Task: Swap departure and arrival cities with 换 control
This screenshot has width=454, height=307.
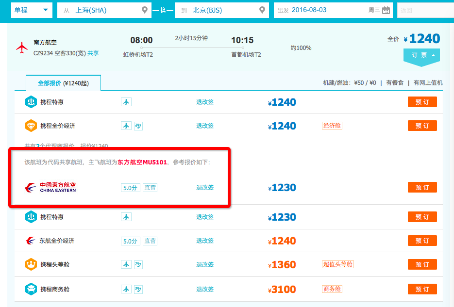Action: pos(163,10)
